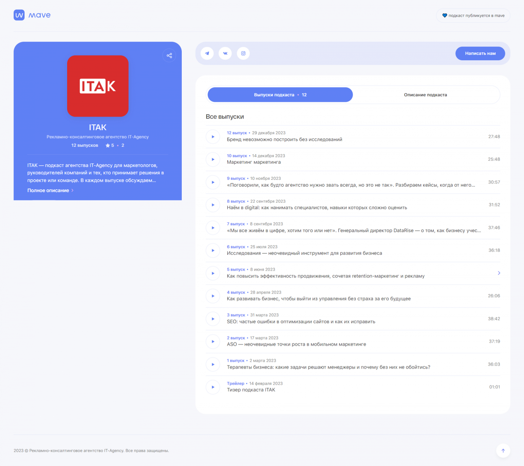Click date '14 февраля 2023' of trailer
This screenshot has height=466, width=524.
coord(266,383)
